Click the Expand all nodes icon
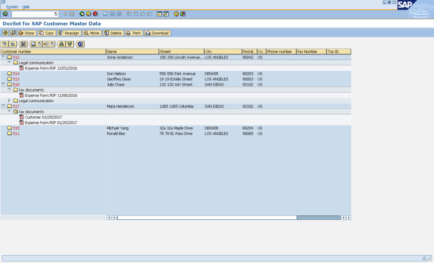 5,44
